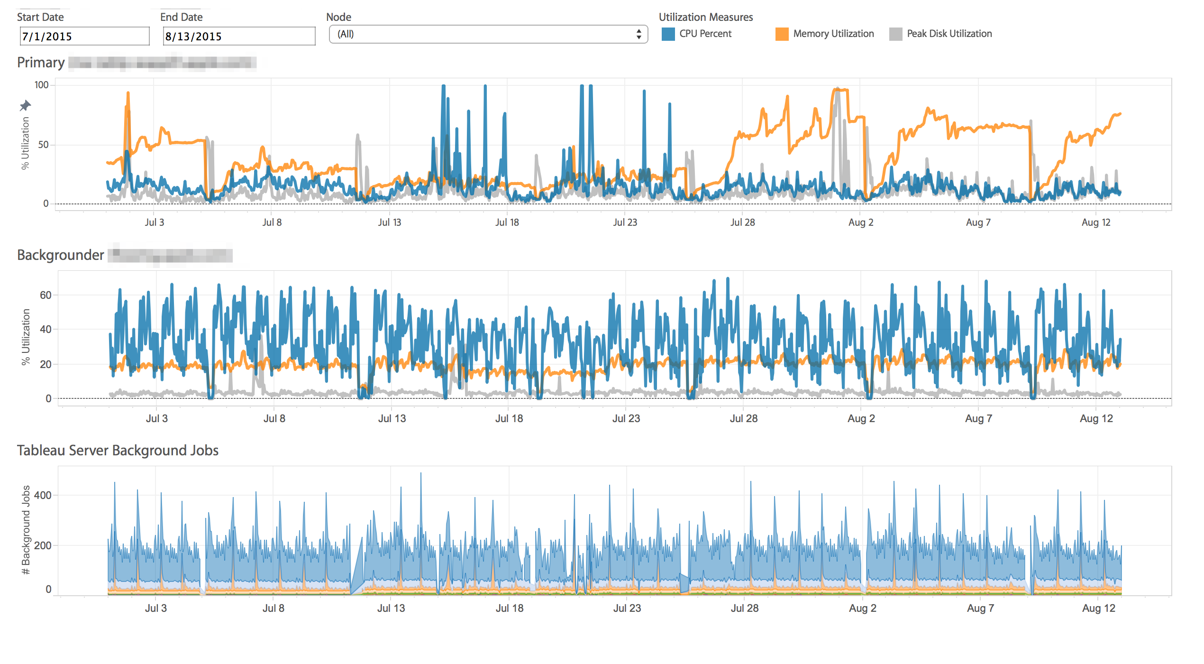This screenshot has height=664, width=1204.
Task: Click the blue CPU Percent color swatch
Action: click(x=668, y=34)
